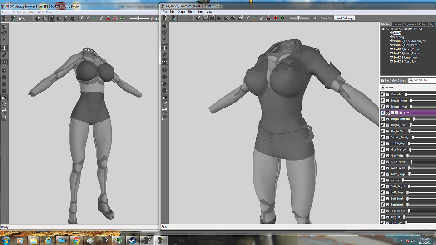Switch to Bones tab
The image size is (436, 245).
pyautogui.click(x=397, y=24)
